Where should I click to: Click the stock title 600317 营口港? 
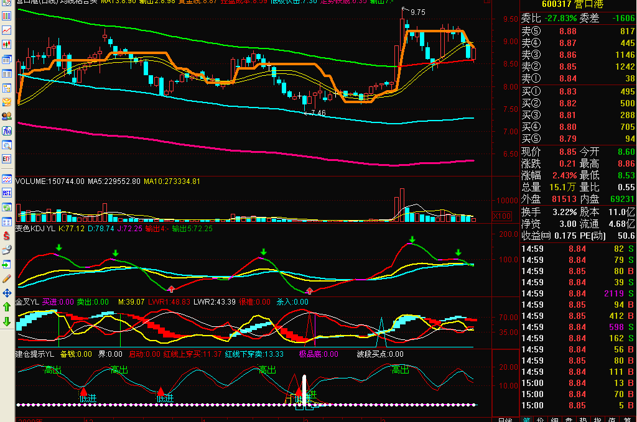click(572, 4)
